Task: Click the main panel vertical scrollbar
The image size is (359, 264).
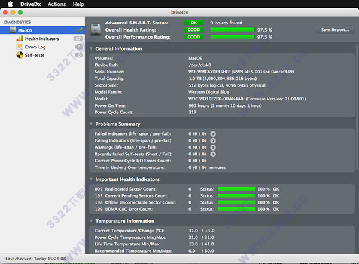Action: click(x=357, y=107)
